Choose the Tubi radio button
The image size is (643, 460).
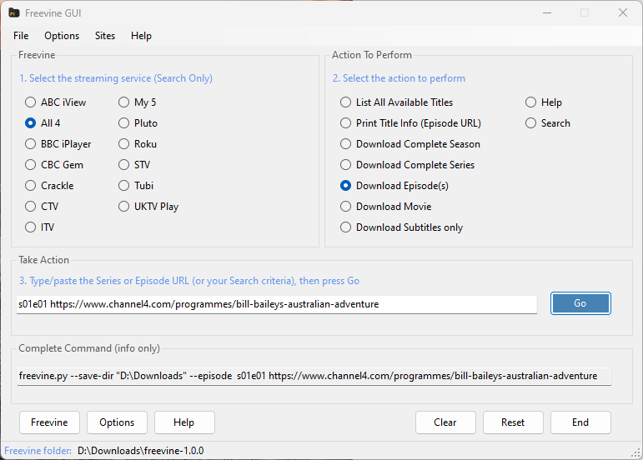(x=124, y=186)
